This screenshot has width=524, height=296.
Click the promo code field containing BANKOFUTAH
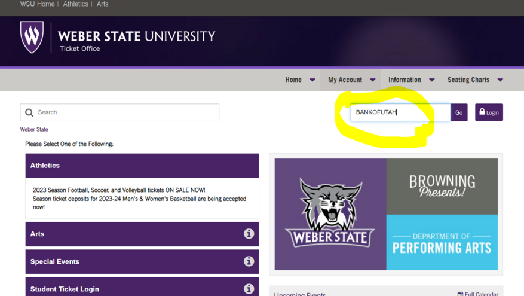point(400,112)
